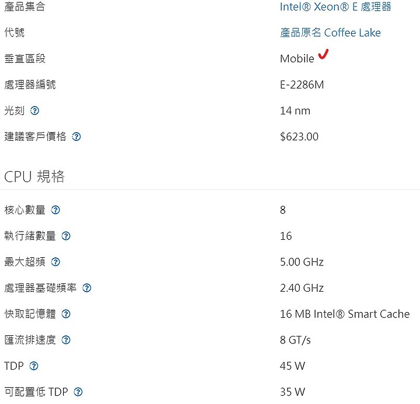Open the 產品原名 Coffee Lake link
The image size is (420, 404).
[330, 33]
